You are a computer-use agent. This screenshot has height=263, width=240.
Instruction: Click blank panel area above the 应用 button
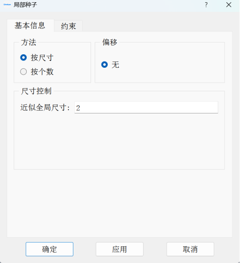(x=120, y=203)
